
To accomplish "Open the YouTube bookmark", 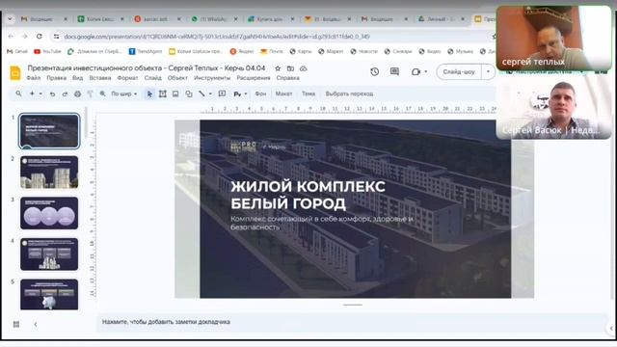I will coord(47,51).
